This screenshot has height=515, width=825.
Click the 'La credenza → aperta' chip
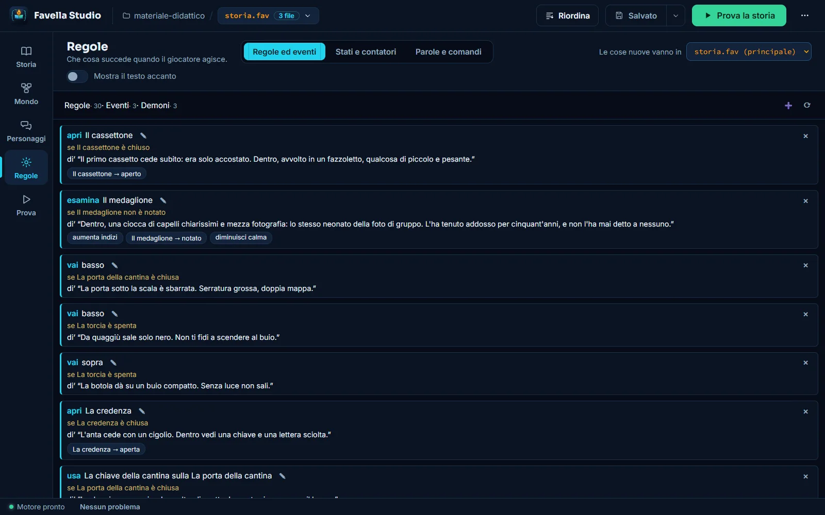pyautogui.click(x=106, y=450)
